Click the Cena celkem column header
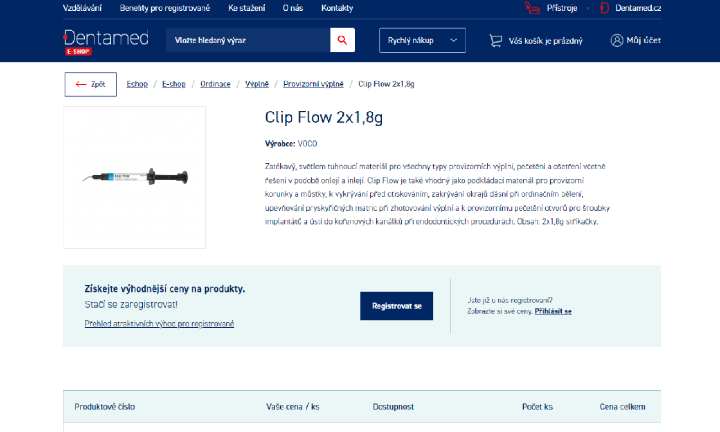The width and height of the screenshot is (720, 432). click(x=622, y=407)
